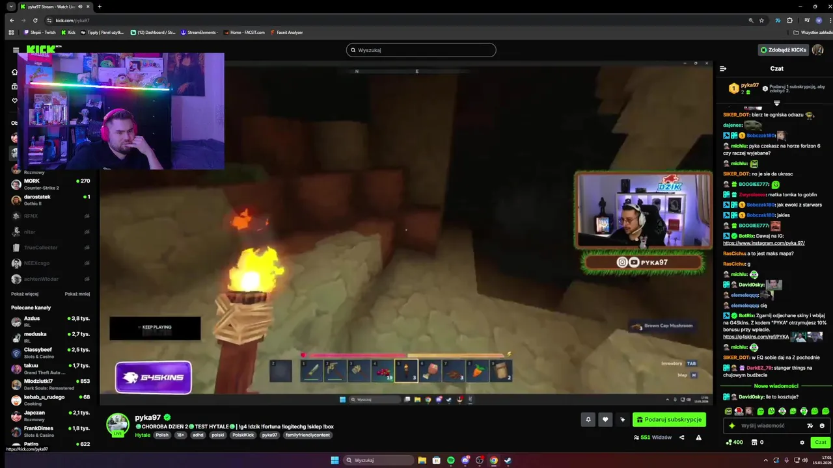Image resolution: width=833 pixels, height=468 pixels.
Task: Collapse the chat panel with the arrow icon
Action: pyautogui.click(x=723, y=68)
